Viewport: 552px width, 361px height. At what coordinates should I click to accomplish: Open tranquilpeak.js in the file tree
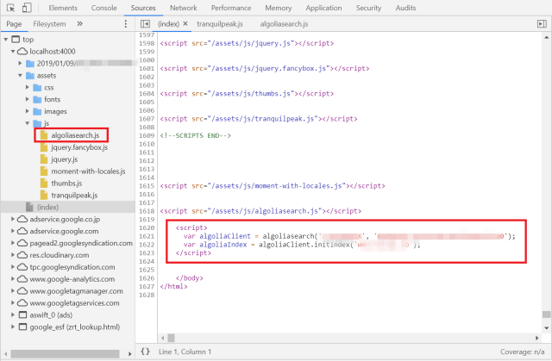click(x=74, y=195)
